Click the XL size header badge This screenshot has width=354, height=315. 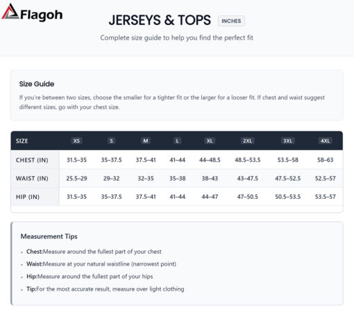click(x=210, y=140)
